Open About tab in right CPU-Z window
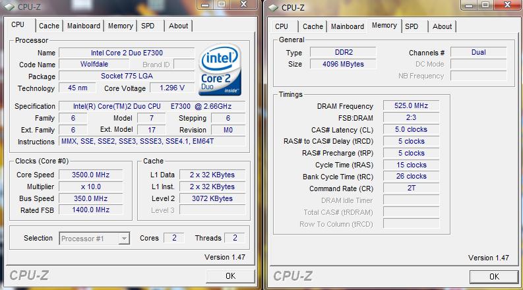 443,26
